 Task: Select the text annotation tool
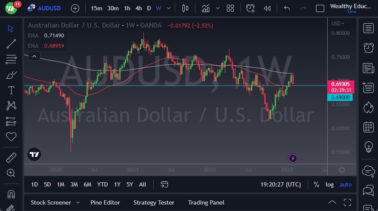11,90
